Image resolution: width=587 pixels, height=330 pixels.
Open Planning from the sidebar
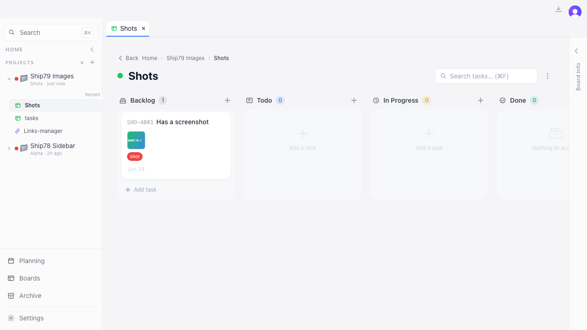[x=51, y=261]
